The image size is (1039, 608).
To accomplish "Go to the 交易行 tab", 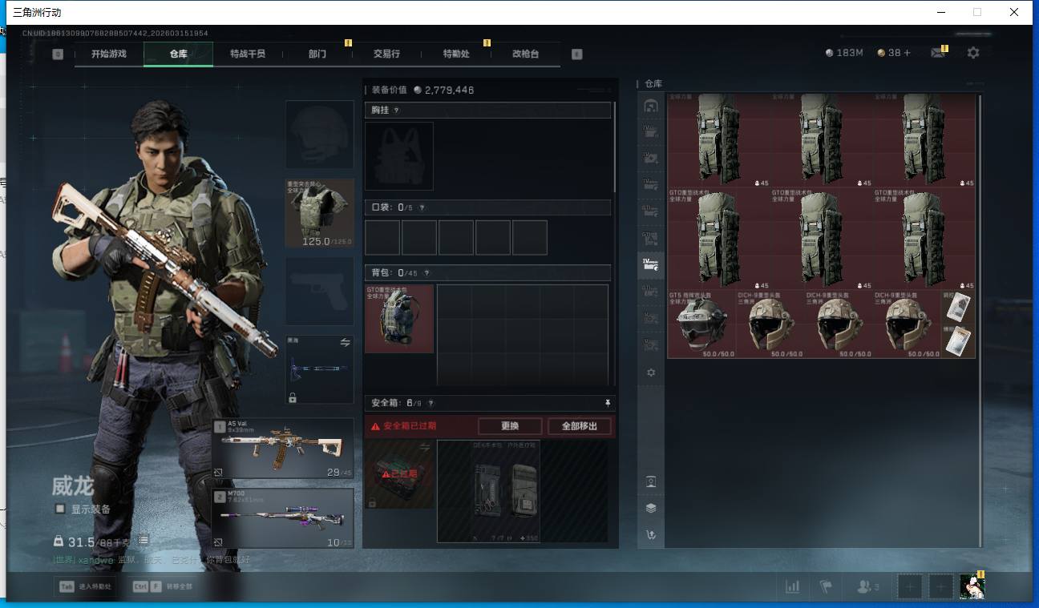I will coord(386,54).
